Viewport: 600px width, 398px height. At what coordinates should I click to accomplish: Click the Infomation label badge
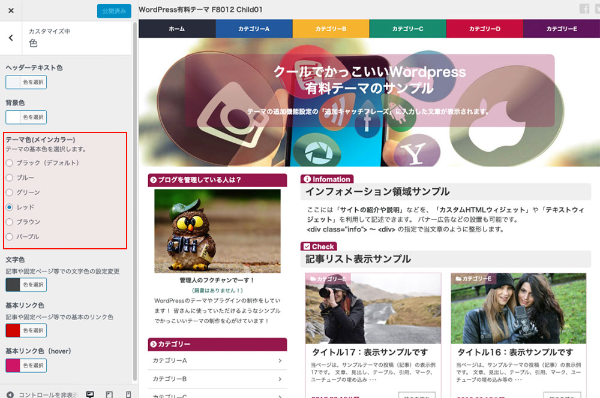tap(327, 179)
